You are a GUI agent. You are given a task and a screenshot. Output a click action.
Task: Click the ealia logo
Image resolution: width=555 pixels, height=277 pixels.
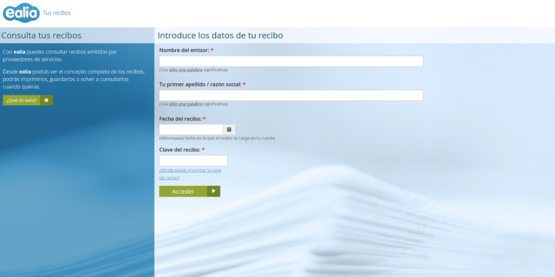point(21,12)
